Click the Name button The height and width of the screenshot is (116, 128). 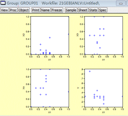[x=46, y=10]
